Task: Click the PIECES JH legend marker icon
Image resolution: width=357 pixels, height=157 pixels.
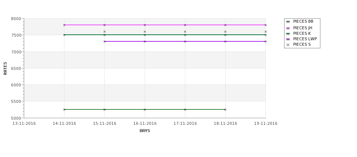Action: coord(288,28)
